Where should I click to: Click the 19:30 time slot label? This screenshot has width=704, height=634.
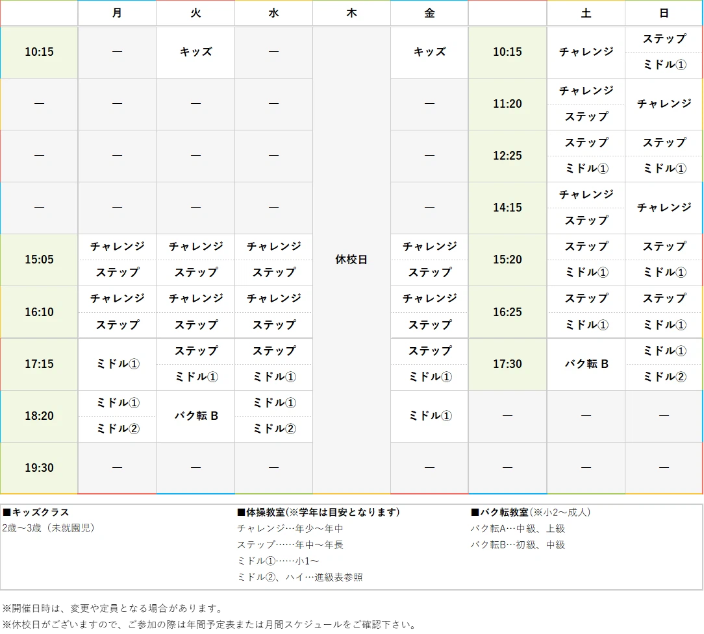coord(38,467)
